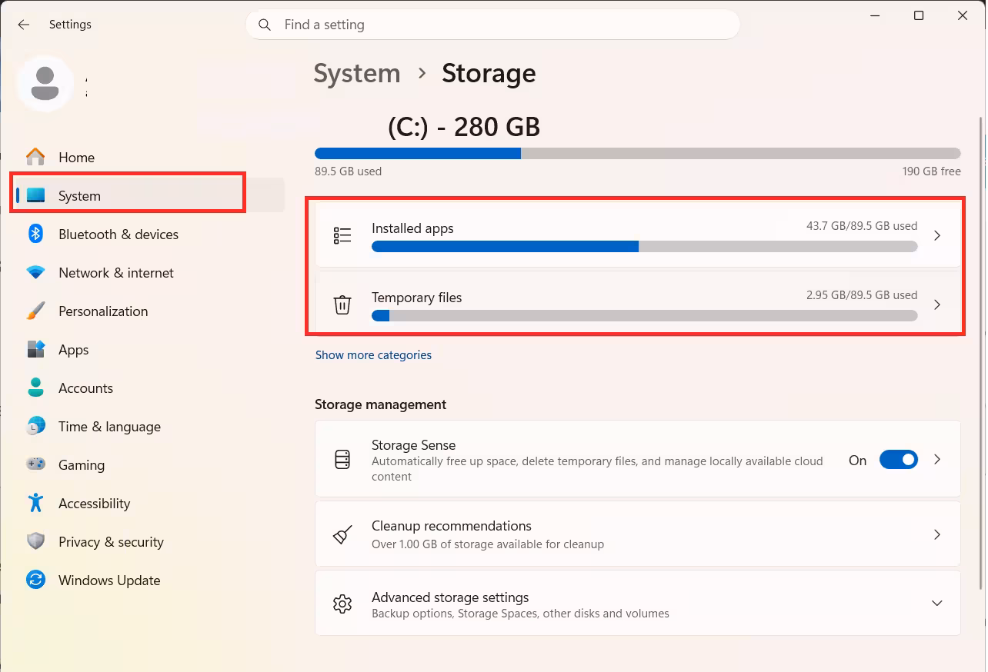This screenshot has height=672, width=988.
Task: Click the Personalization paintbrush icon
Action: tap(35, 311)
